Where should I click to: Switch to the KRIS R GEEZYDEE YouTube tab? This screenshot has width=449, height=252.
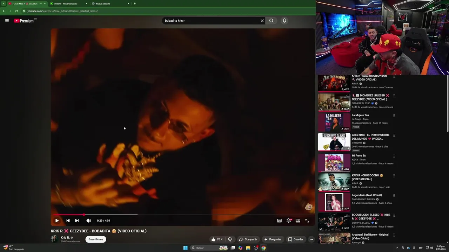coord(25,3)
